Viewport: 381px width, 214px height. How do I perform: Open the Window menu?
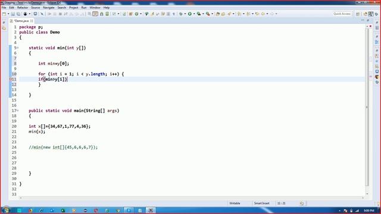pyautogui.click(x=95, y=8)
